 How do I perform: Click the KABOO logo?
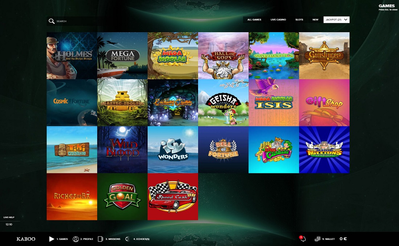click(26, 239)
